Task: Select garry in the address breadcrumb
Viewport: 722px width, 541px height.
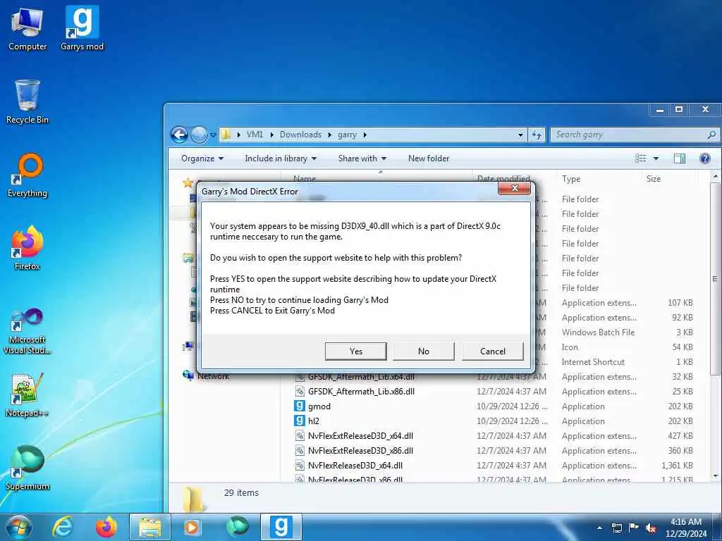Action: click(347, 135)
